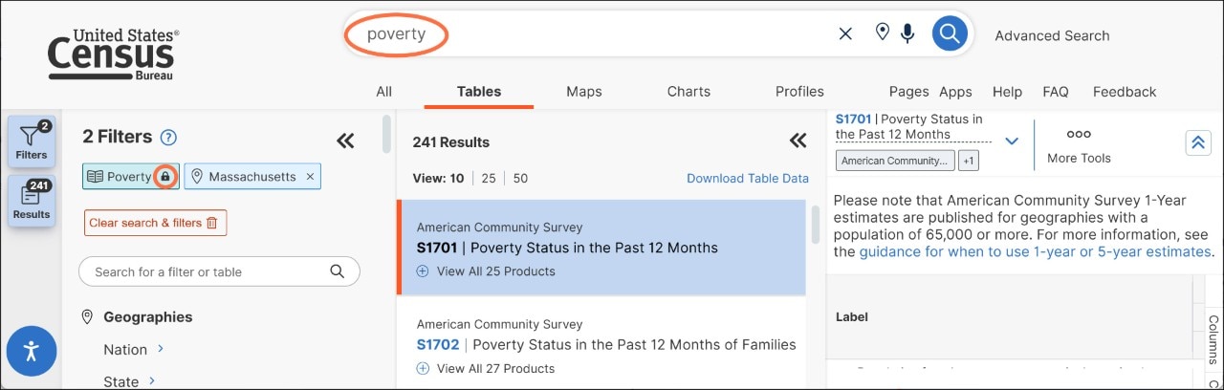Remove the Massachusetts filter chip
The height and width of the screenshot is (390, 1224).
[310, 177]
